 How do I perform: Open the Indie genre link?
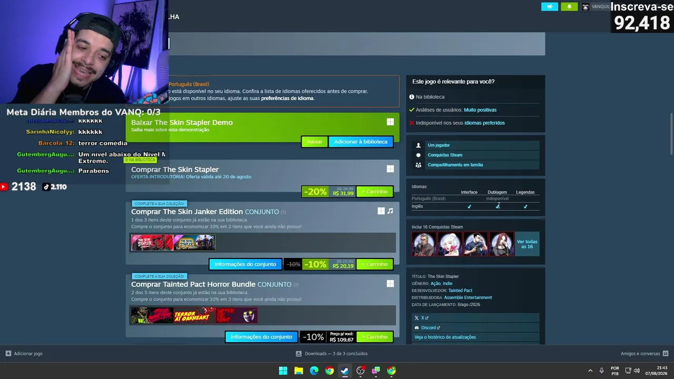pyautogui.click(x=448, y=284)
